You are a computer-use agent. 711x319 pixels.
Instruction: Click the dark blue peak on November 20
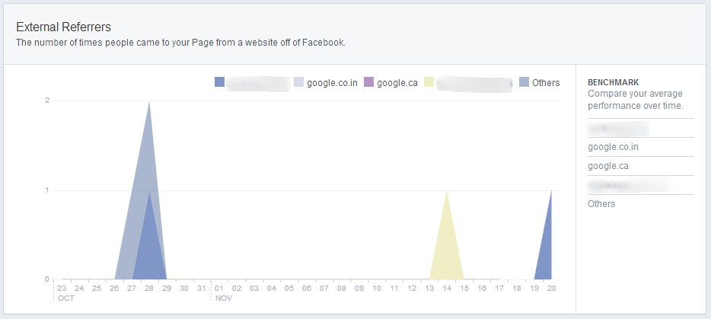[546, 251]
